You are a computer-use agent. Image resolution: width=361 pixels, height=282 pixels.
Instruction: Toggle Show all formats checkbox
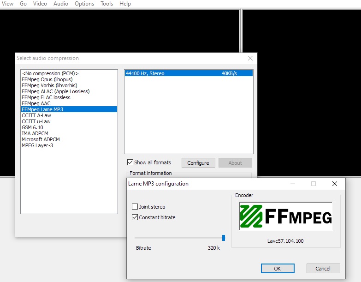tap(130, 162)
